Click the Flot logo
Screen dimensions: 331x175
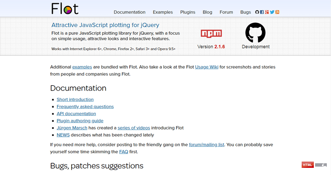coord(65,8)
